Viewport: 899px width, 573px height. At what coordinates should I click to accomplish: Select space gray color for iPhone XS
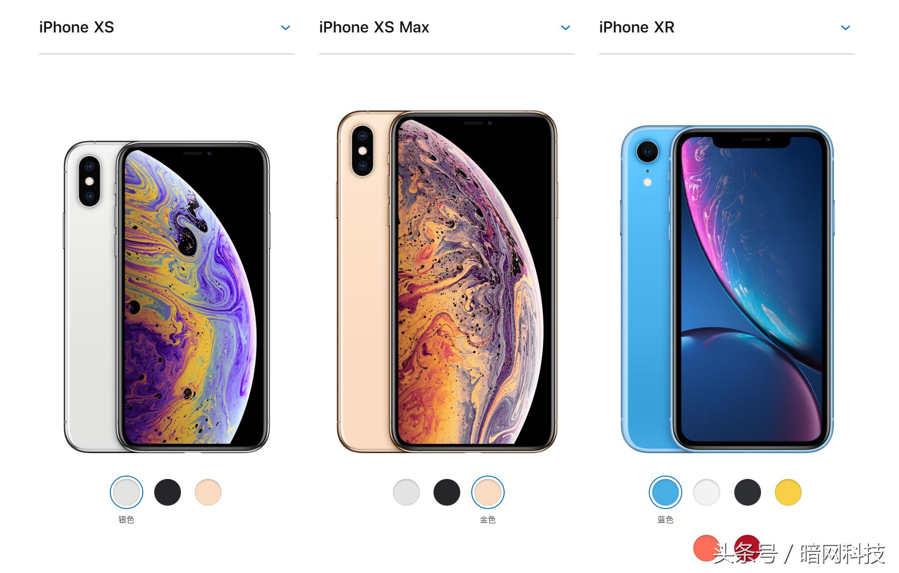(x=168, y=492)
